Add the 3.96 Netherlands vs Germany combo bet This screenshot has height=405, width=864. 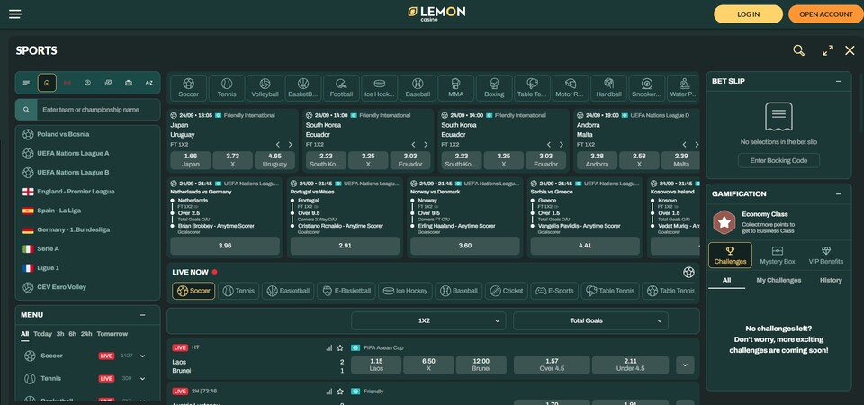coord(225,246)
